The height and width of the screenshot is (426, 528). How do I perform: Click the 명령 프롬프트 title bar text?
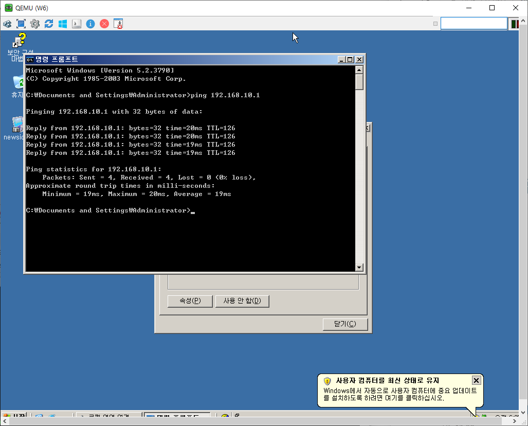[x=57, y=60]
